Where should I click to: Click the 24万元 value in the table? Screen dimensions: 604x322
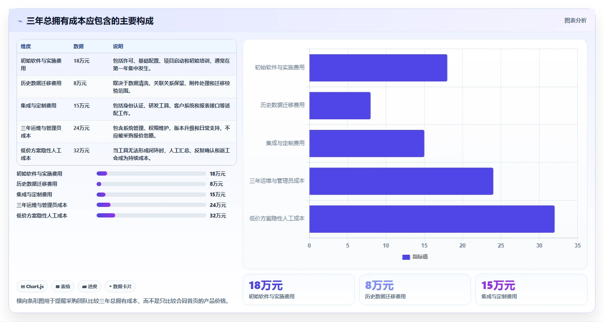pos(82,128)
